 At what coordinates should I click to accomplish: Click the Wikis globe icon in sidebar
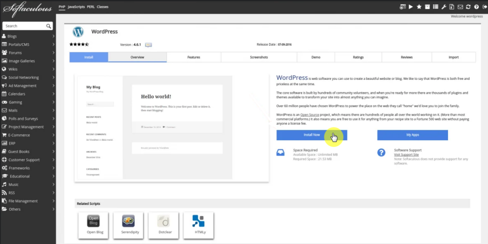pos(4,69)
